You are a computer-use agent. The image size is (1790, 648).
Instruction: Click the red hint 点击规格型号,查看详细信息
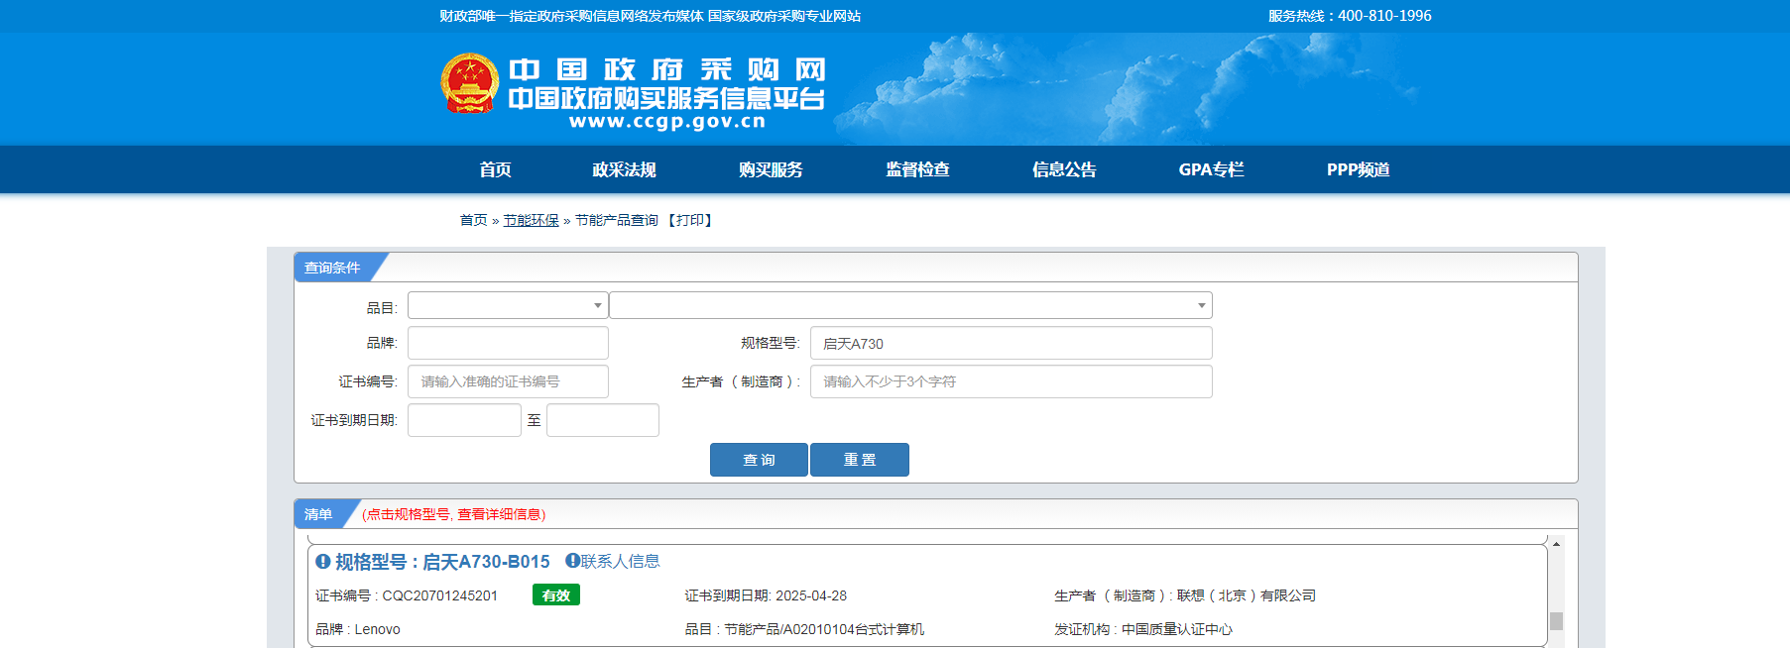coord(453,514)
